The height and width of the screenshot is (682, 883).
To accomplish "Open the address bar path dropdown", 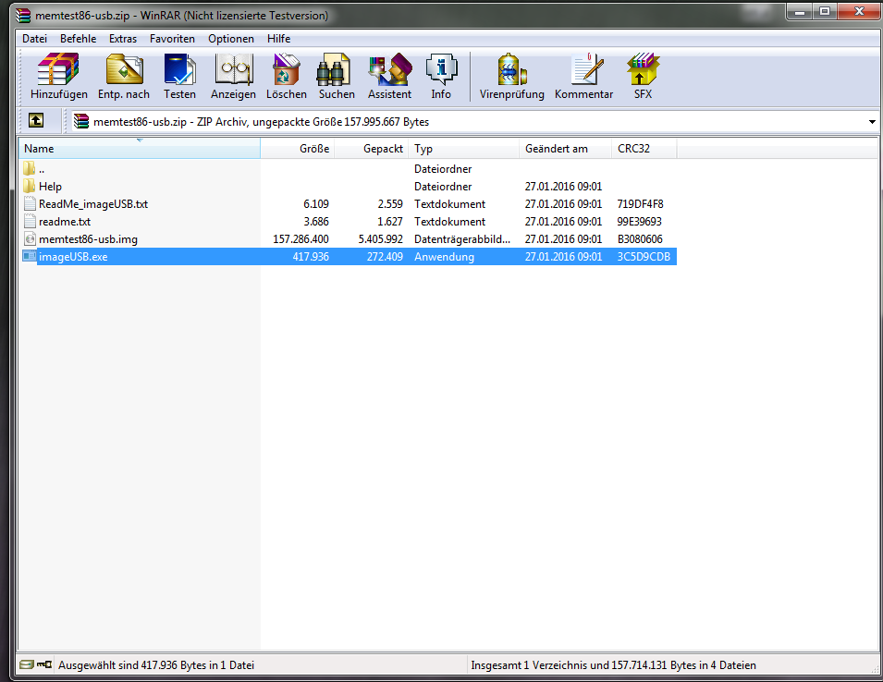I will (x=872, y=122).
